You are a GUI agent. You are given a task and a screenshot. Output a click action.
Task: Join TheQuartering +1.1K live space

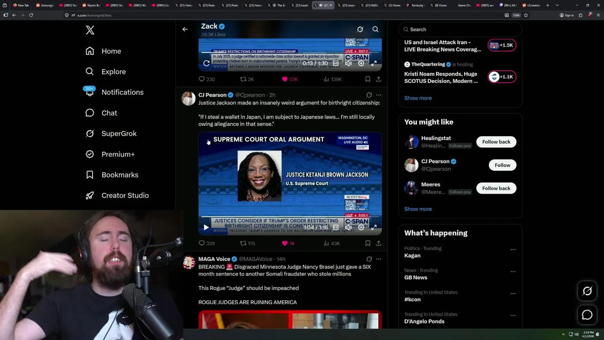(502, 76)
